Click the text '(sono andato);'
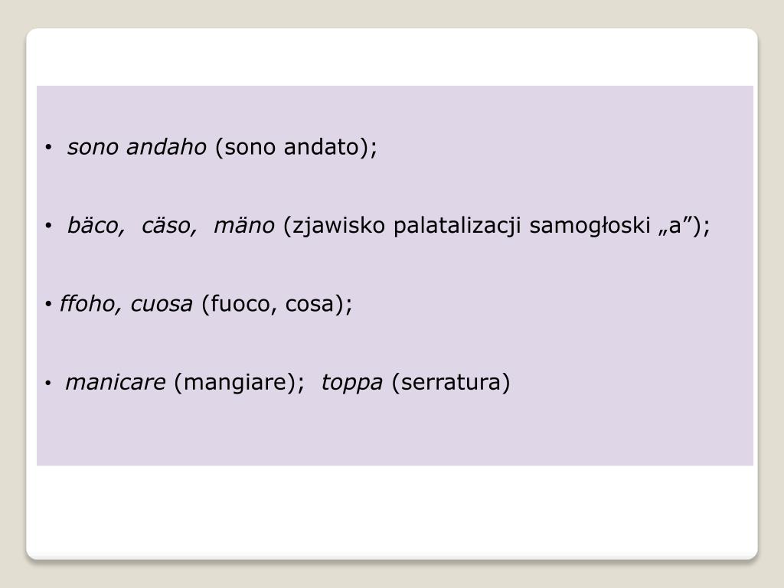This screenshot has width=784, height=588. coord(296,147)
